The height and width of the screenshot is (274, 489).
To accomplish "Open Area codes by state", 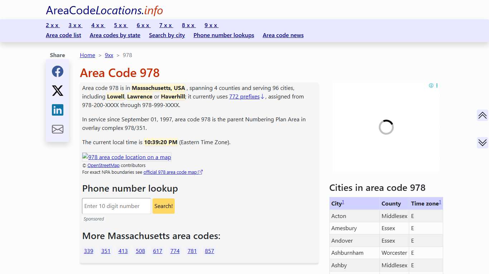I will (x=115, y=35).
